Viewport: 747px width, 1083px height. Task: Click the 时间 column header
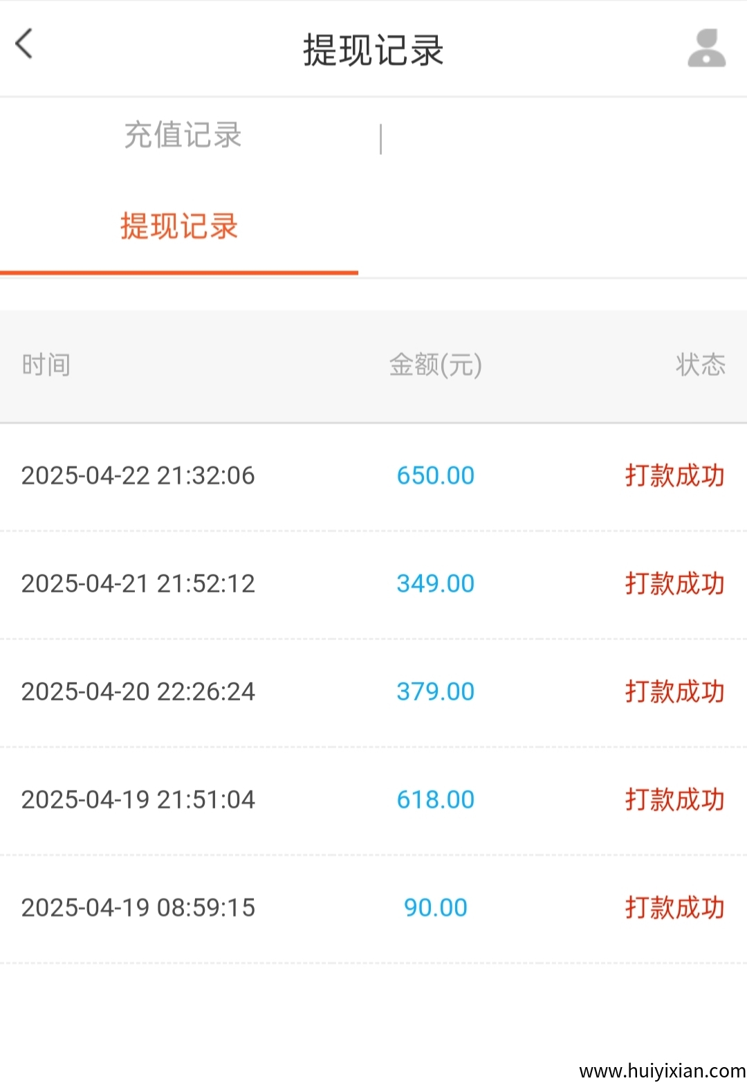tap(46, 365)
